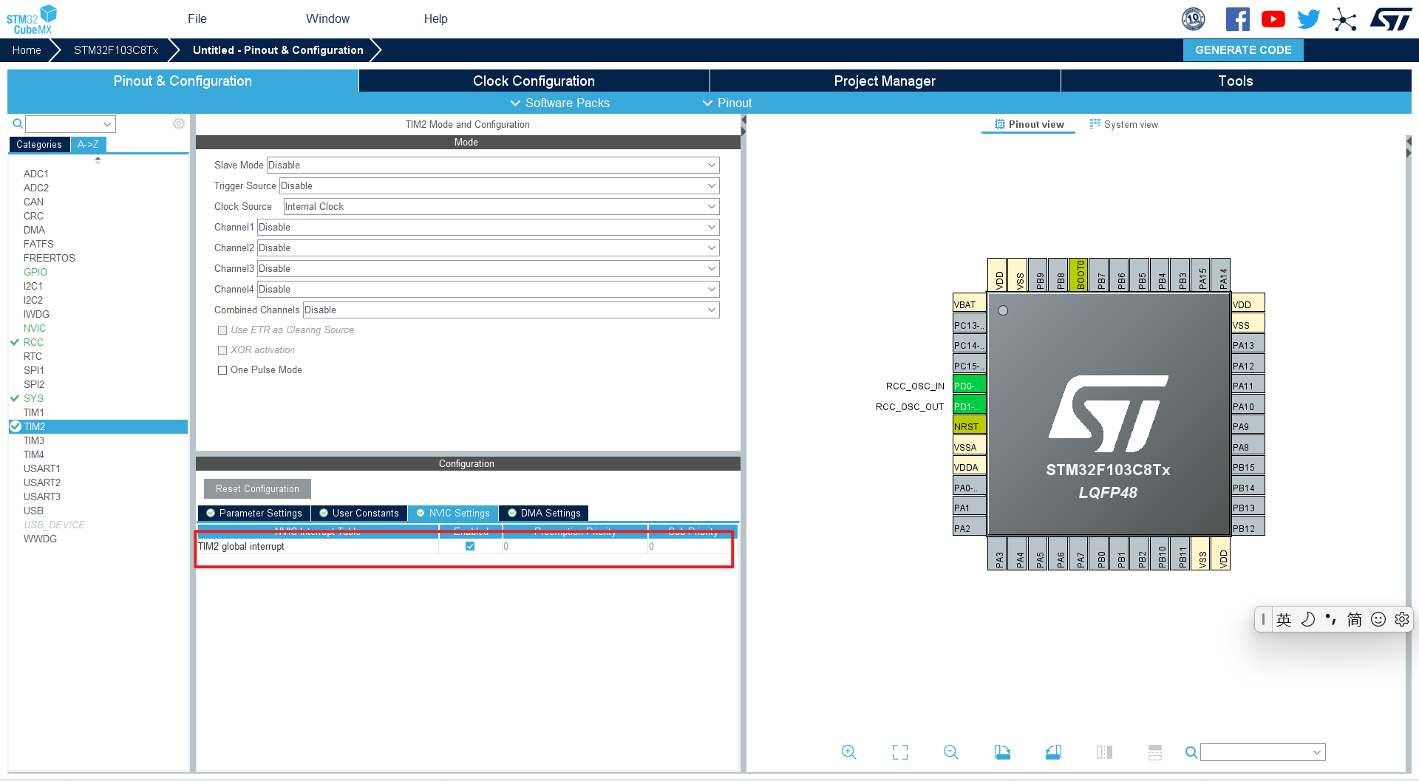Open Slave Mode dropdown
1419x781 pixels.
(493, 165)
